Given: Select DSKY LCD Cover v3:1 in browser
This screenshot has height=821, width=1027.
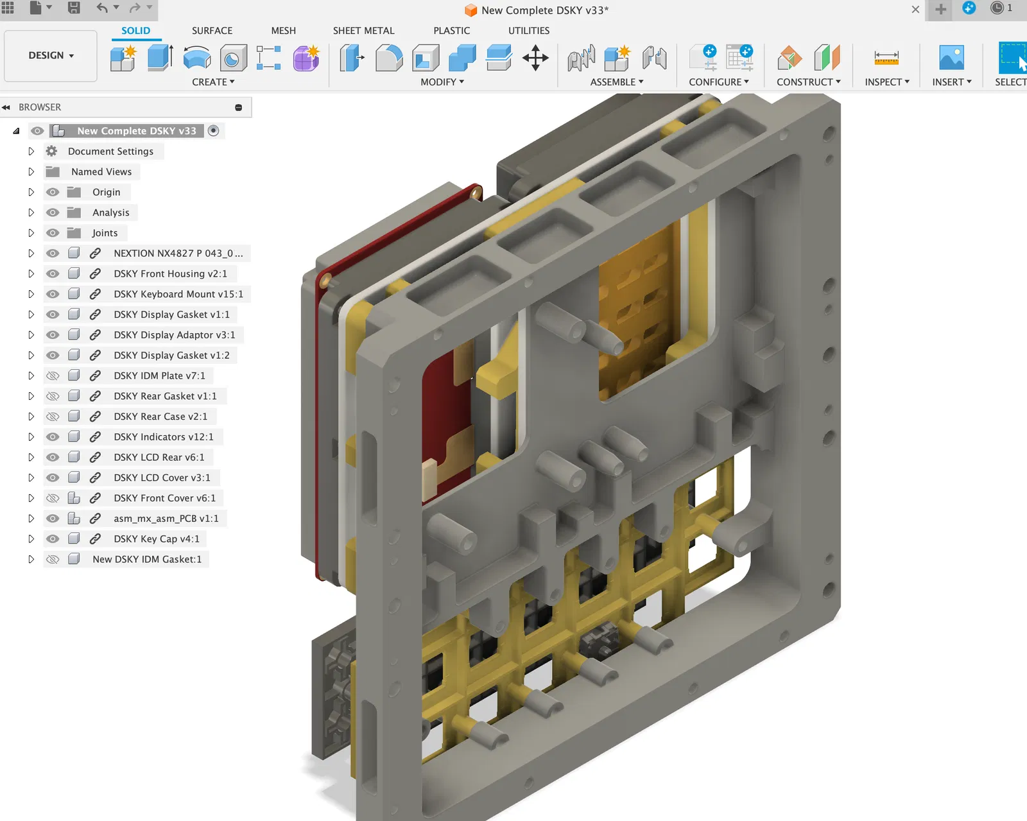Looking at the screenshot, I should [162, 478].
